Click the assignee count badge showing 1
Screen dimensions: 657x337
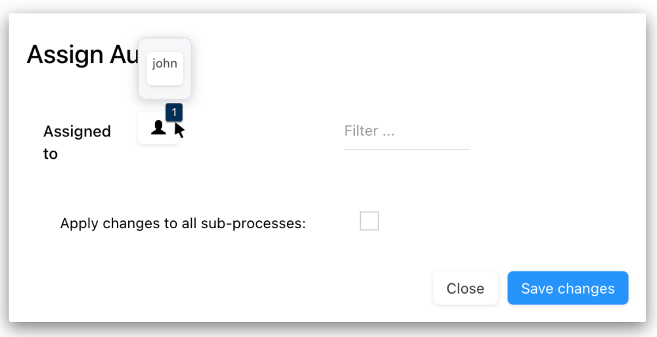174,112
